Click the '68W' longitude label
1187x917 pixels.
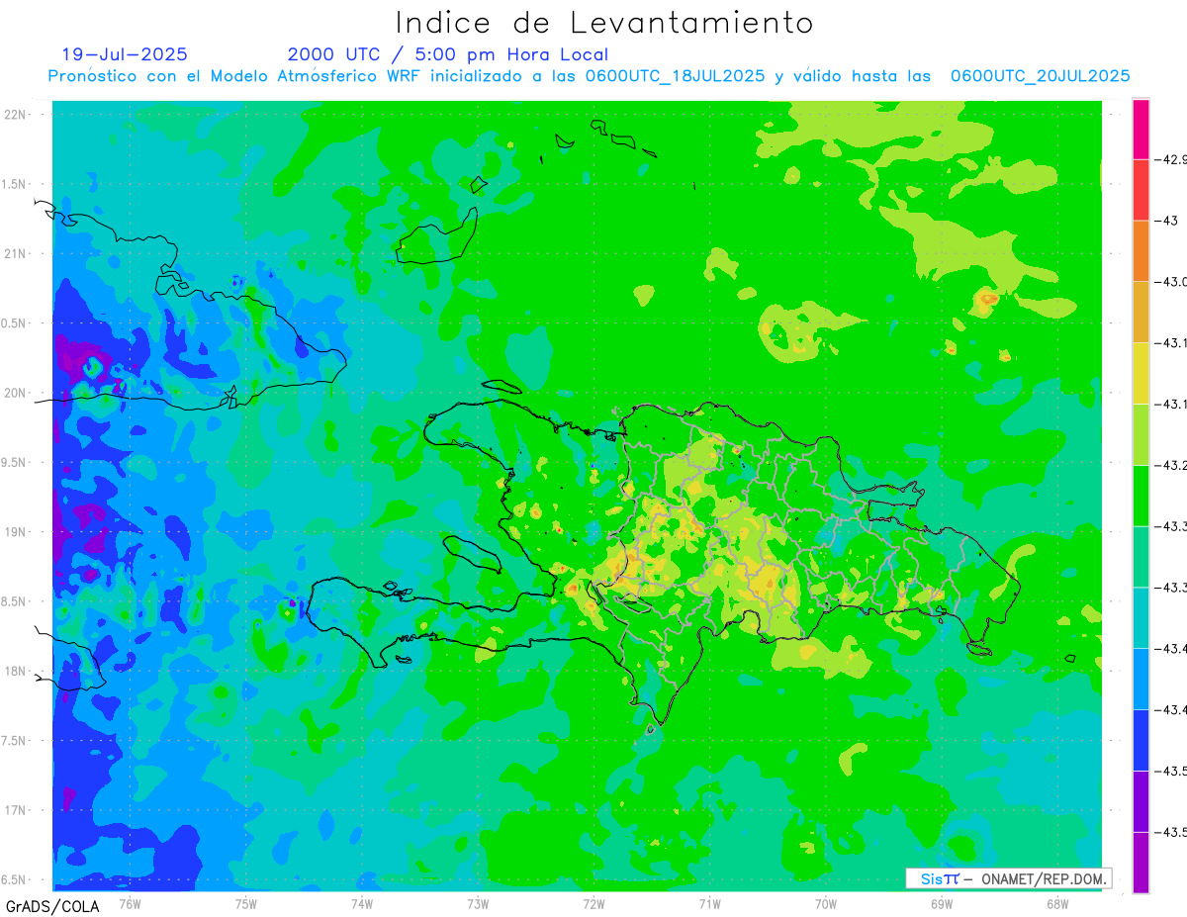[1056, 903]
